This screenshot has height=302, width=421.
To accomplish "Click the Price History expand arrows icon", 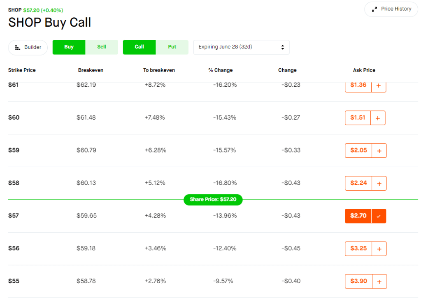I will tap(374, 9).
